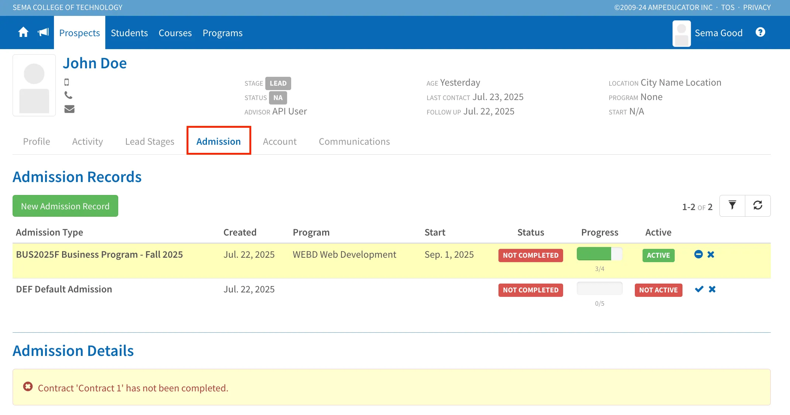The height and width of the screenshot is (415, 790).
Task: Open the Programs navigation tab
Action: coord(222,33)
